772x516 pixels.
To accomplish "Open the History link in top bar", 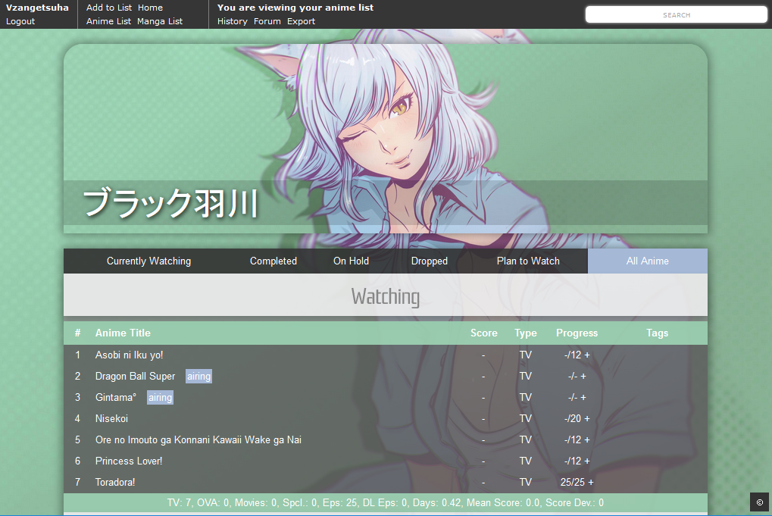I will (232, 21).
